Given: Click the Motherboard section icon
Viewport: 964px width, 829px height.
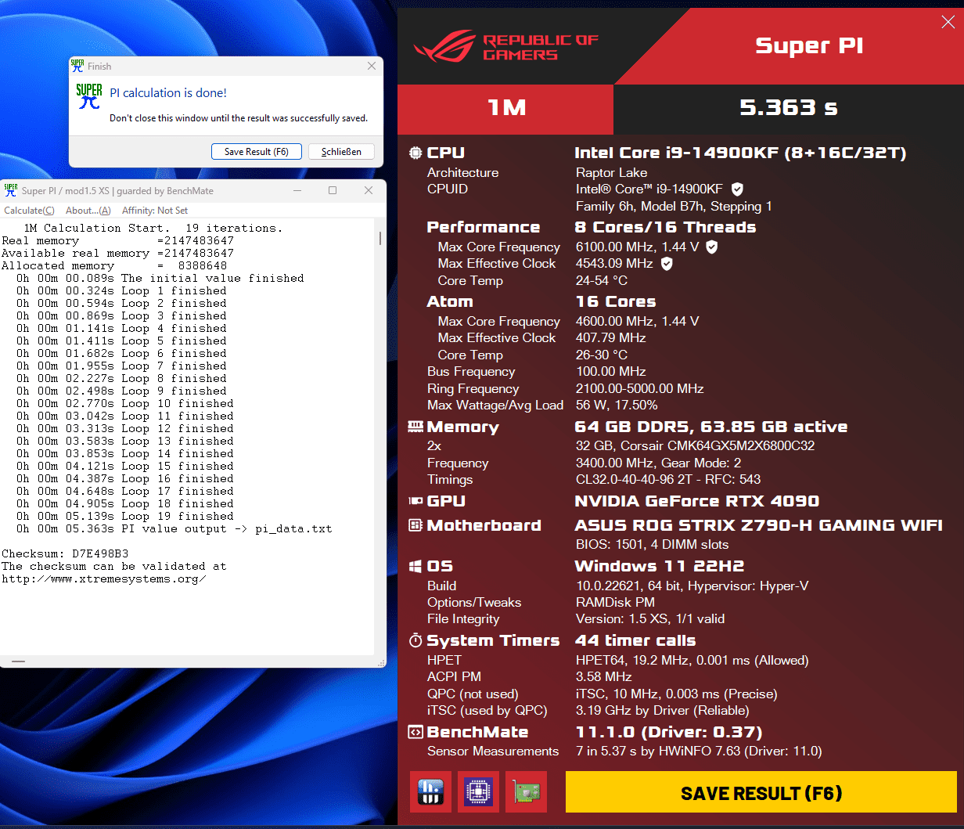Looking at the screenshot, I should pyautogui.click(x=415, y=525).
